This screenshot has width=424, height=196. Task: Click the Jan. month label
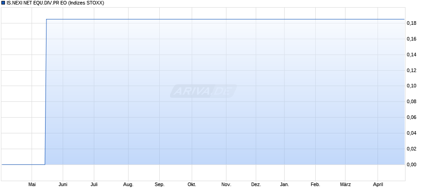(x=285, y=184)
